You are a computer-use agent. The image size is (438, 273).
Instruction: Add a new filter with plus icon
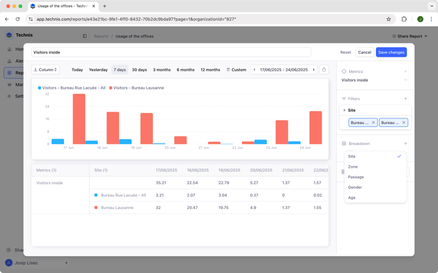(405, 99)
